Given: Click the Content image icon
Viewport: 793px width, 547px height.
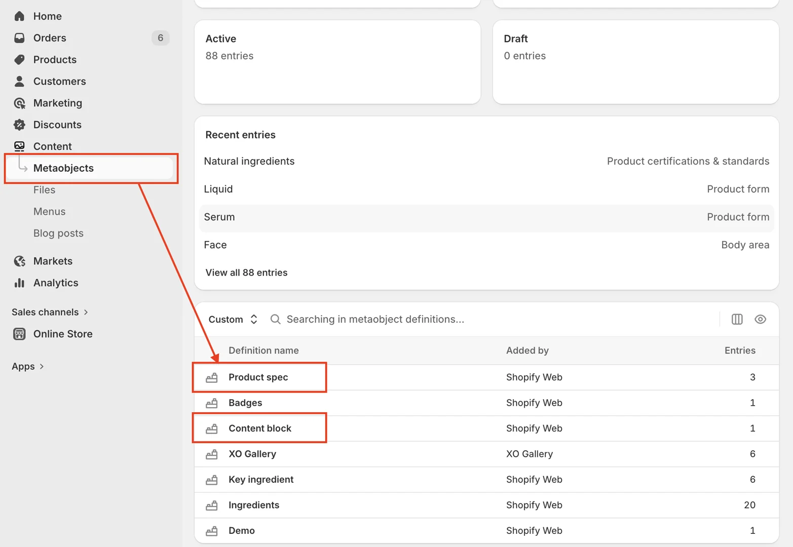Looking at the screenshot, I should 19,146.
